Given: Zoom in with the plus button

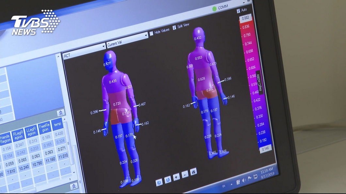Looking at the screenshot, I should 176,177.
